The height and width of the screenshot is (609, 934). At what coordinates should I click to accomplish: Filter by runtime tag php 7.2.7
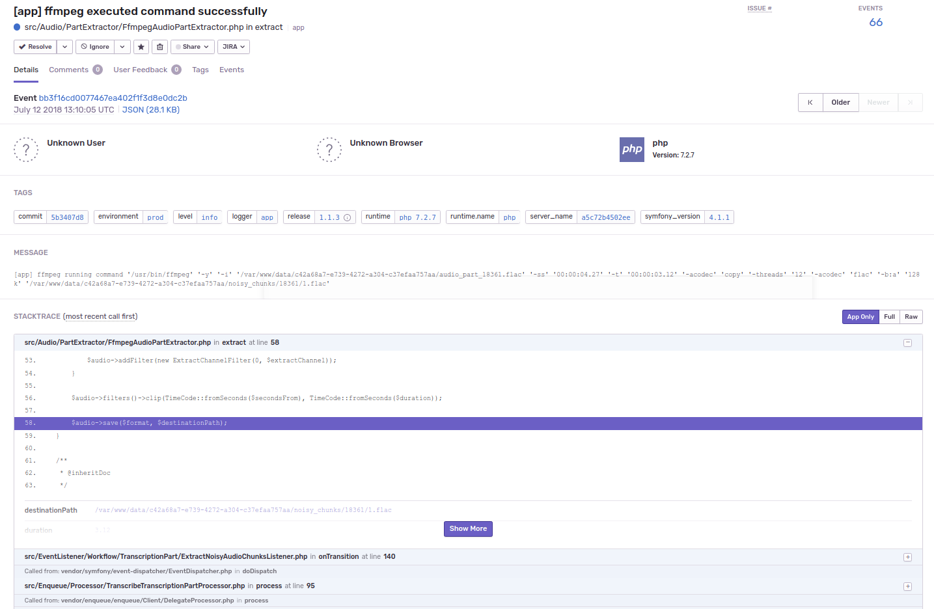(x=418, y=217)
